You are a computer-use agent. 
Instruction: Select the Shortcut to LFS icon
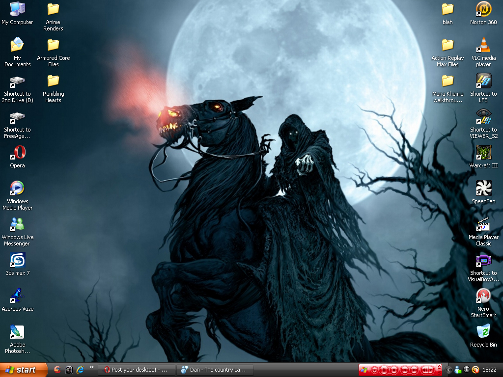click(x=483, y=88)
